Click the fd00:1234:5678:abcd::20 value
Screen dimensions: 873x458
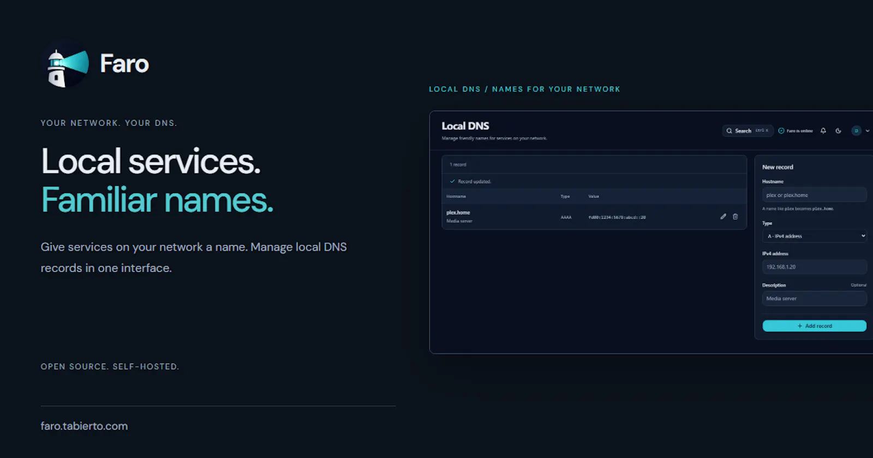click(x=617, y=218)
